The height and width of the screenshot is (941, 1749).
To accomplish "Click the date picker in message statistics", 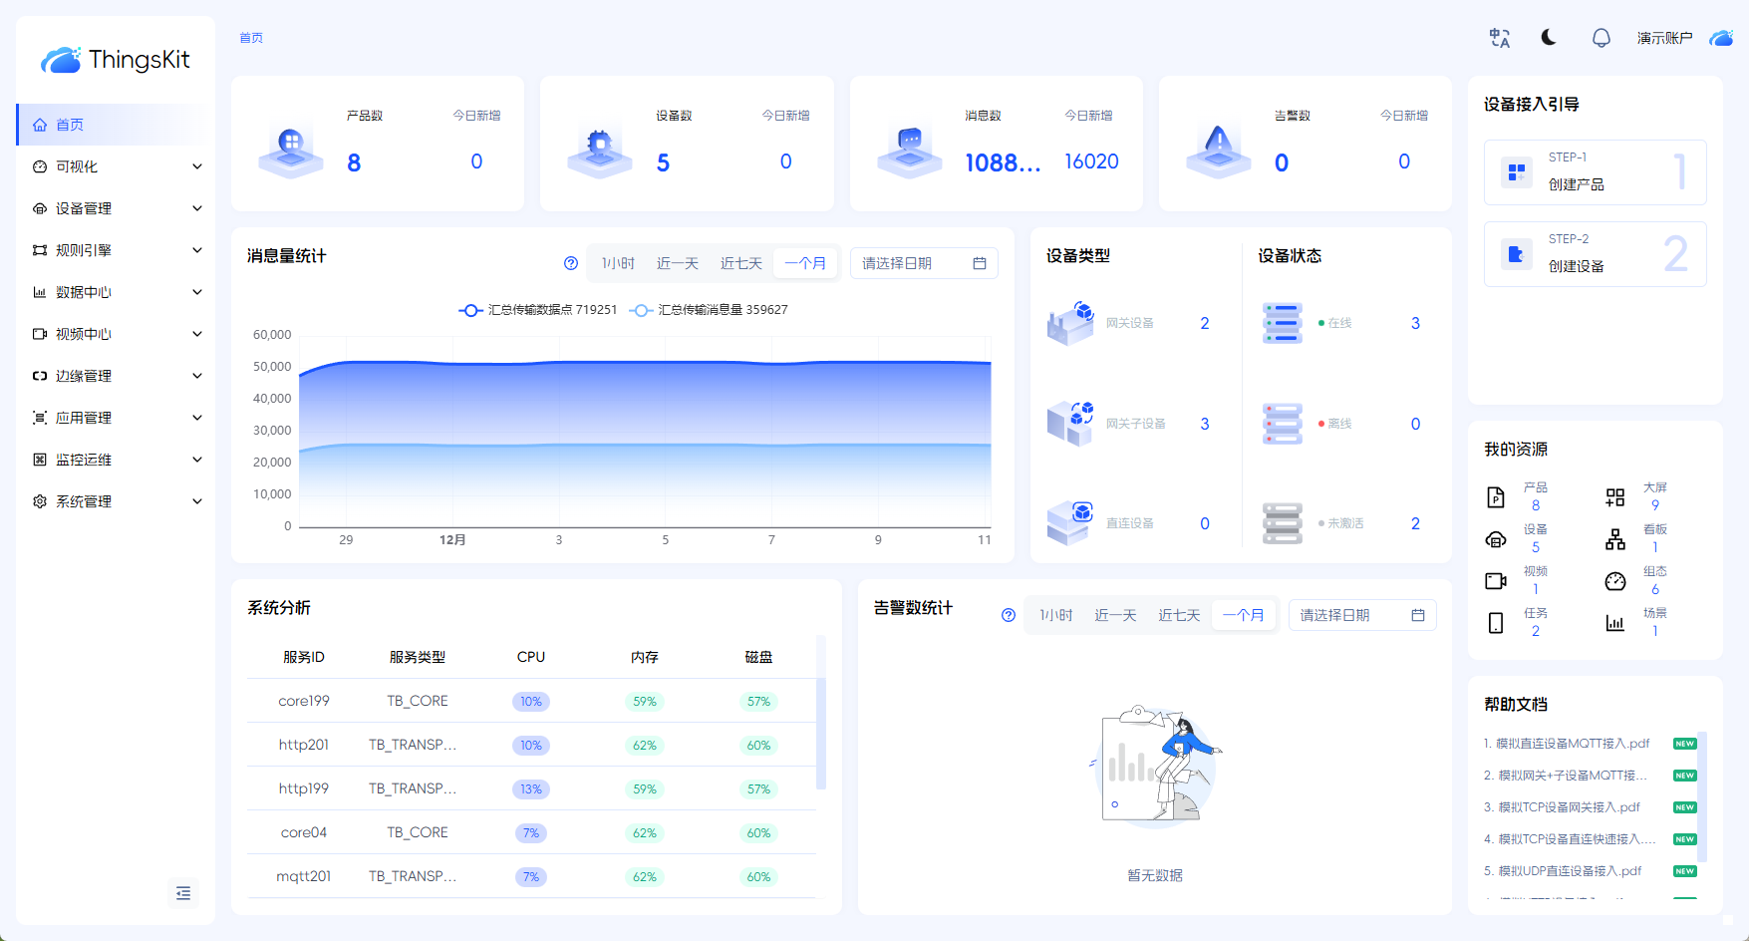I will point(923,263).
